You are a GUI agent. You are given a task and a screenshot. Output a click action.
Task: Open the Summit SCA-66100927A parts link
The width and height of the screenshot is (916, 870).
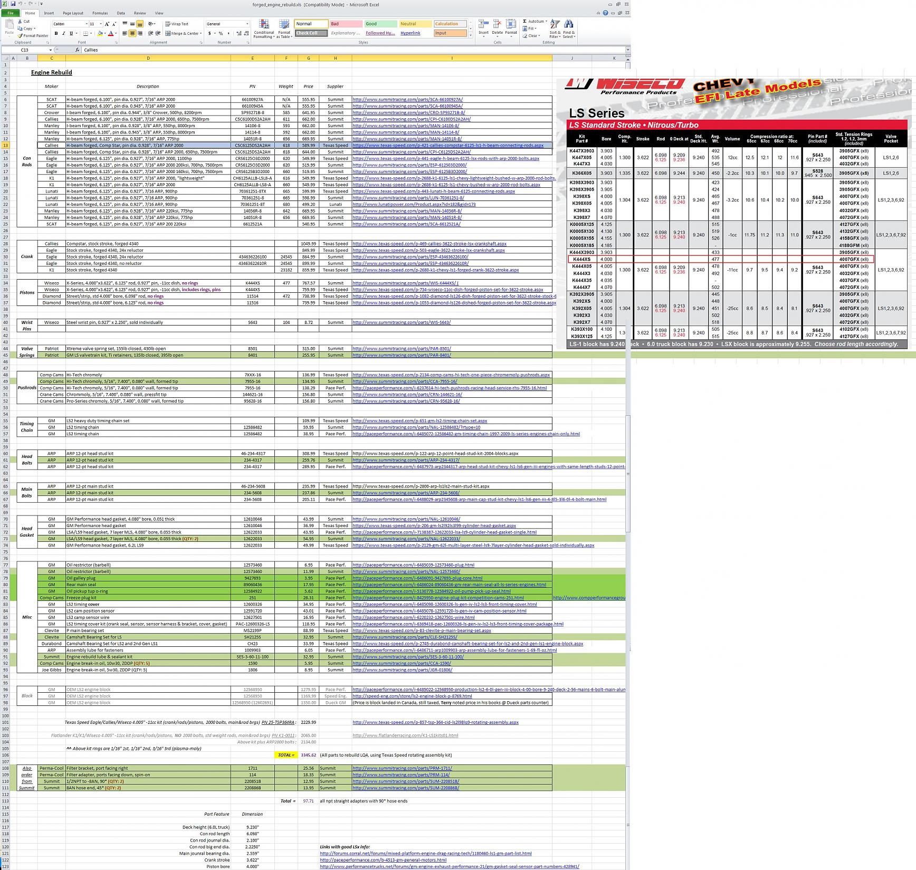point(407,99)
